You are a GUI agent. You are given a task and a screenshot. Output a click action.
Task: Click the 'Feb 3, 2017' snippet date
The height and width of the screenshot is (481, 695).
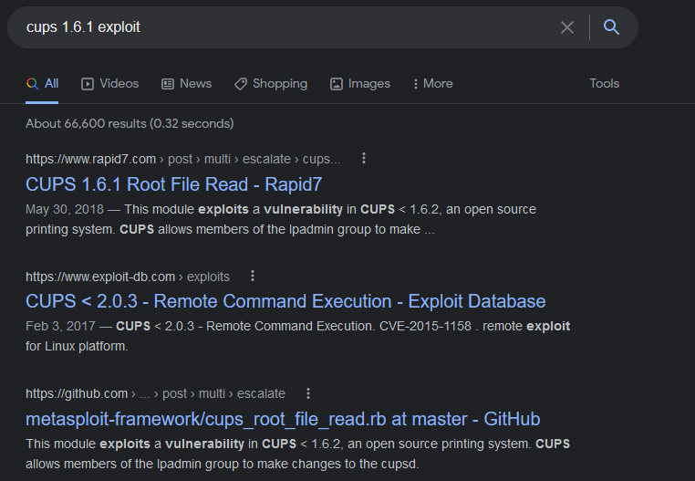pyautogui.click(x=61, y=326)
